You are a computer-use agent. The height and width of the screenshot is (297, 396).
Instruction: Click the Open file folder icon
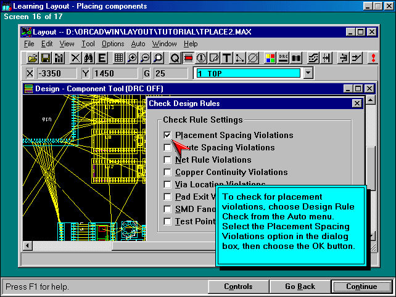[x=33, y=58]
